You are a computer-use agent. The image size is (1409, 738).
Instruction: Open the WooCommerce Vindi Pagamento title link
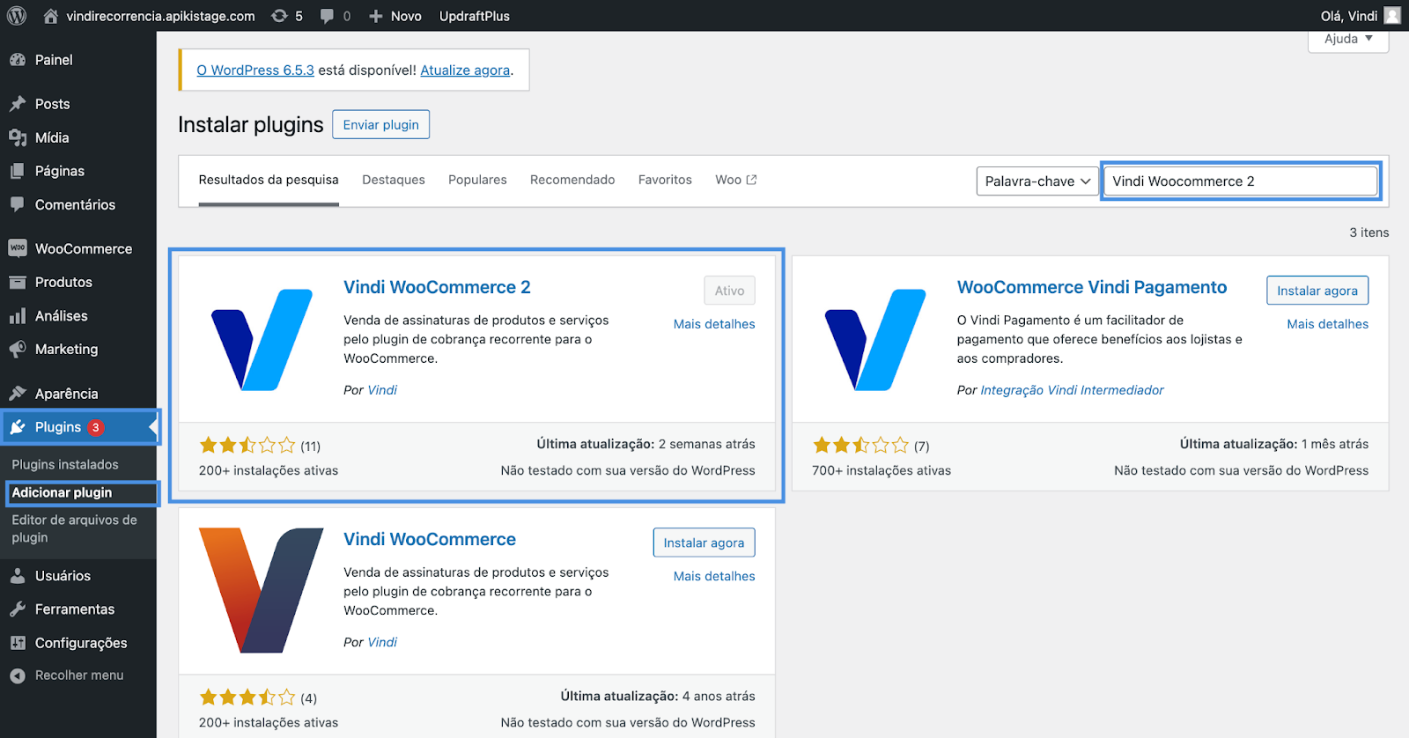tap(1092, 287)
